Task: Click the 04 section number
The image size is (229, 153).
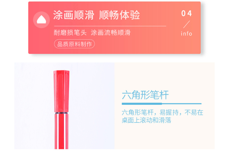Action: tap(187, 13)
